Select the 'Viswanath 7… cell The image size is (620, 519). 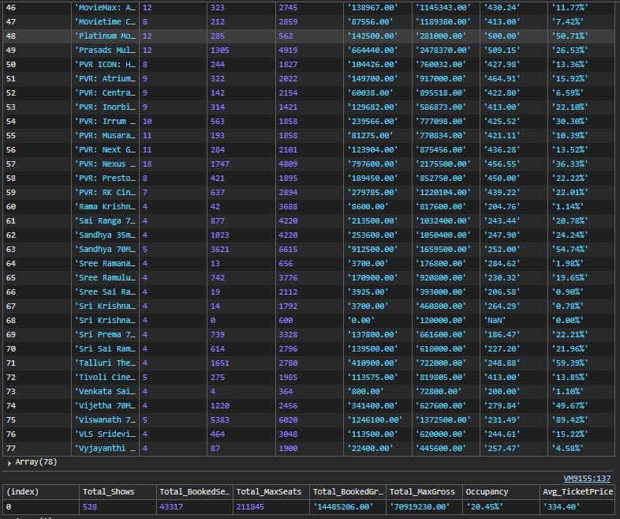[105, 420]
